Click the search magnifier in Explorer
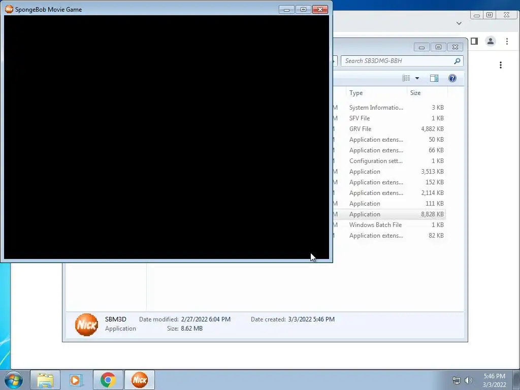Screen dimensions: 520x390 tap(457, 61)
